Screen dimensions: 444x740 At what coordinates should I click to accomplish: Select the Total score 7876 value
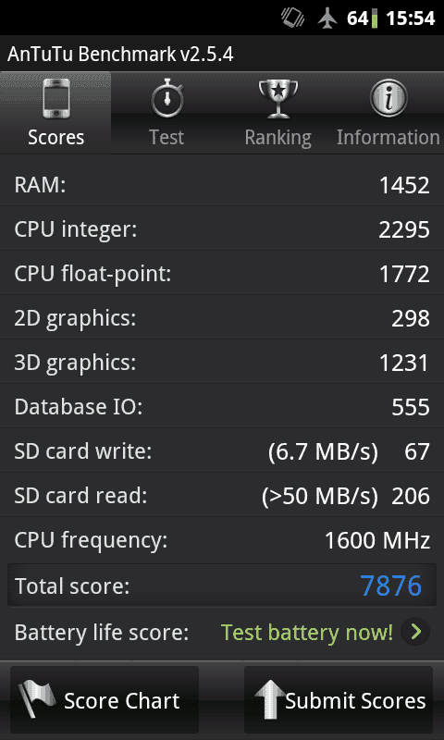[390, 586]
